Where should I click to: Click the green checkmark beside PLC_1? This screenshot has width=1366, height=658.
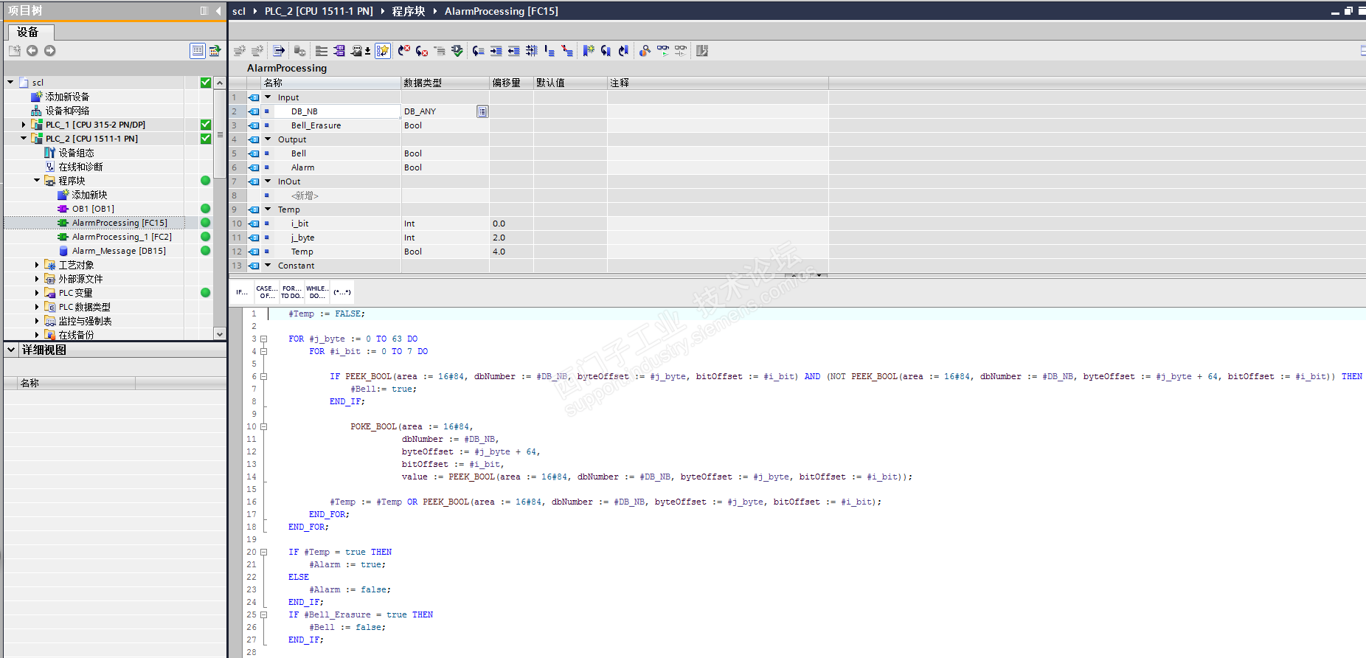206,125
